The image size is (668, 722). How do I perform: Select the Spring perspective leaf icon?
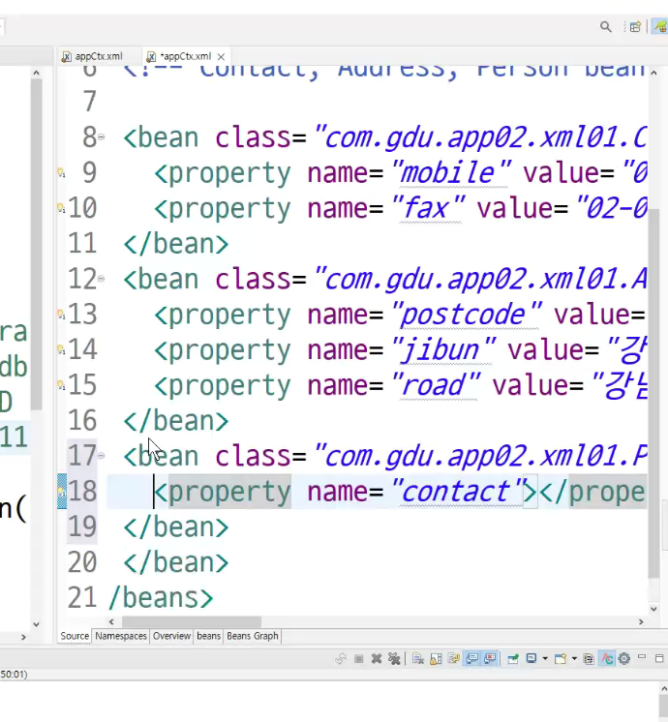point(660,27)
